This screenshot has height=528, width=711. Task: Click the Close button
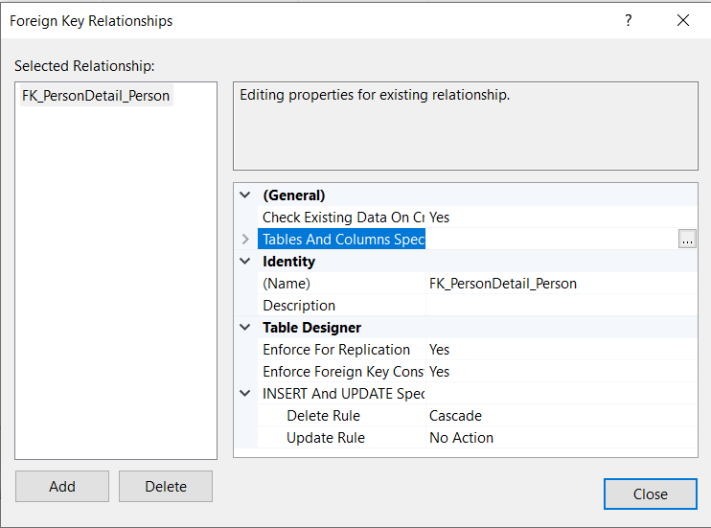pos(650,494)
